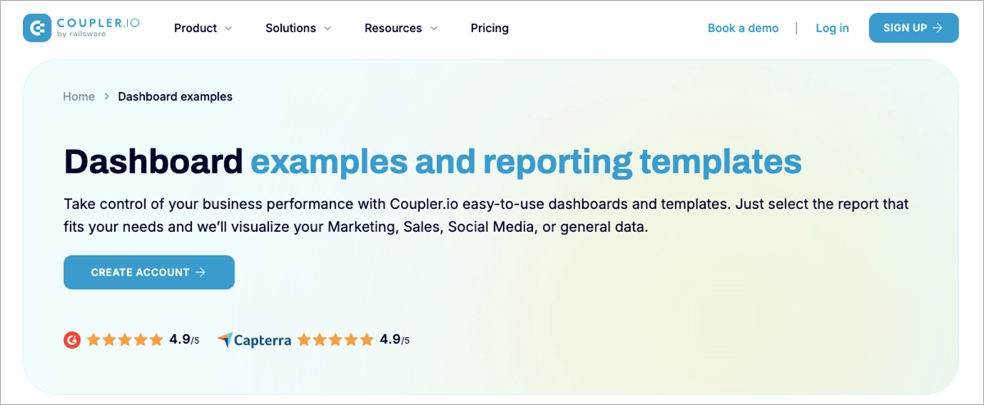Screen dimensions: 984x405
Task: Click the breadcrumb separator chevron
Action: [x=107, y=97]
